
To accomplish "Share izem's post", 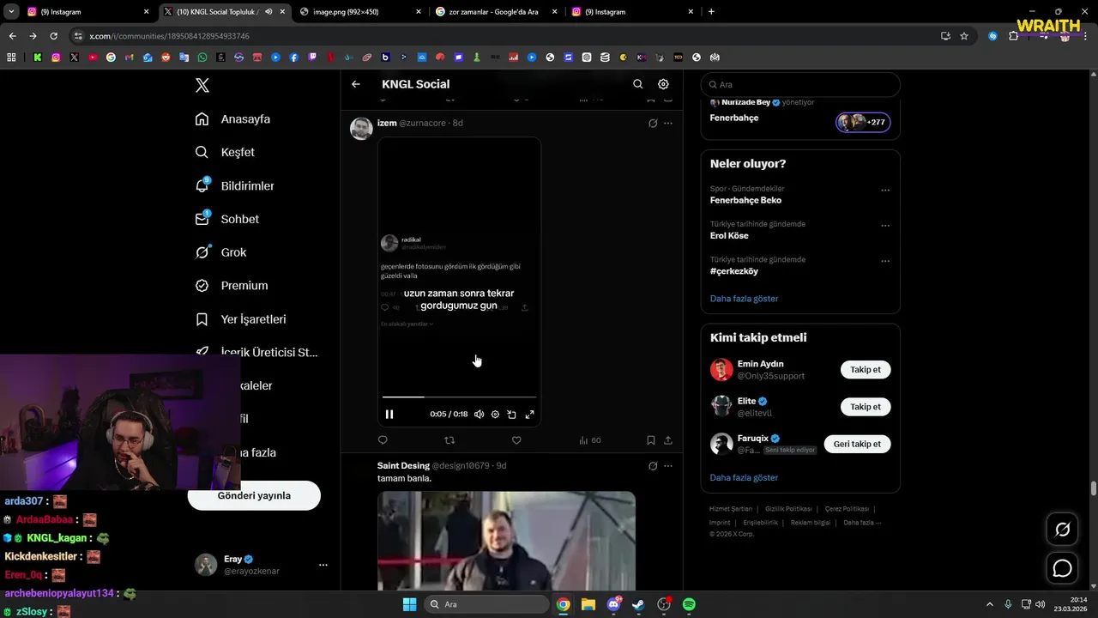I will pos(668,440).
